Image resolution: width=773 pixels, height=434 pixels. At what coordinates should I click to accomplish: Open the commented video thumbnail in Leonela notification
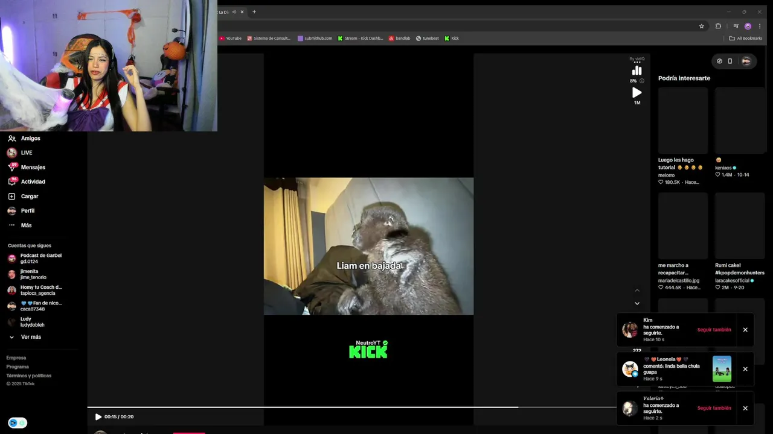(722, 369)
